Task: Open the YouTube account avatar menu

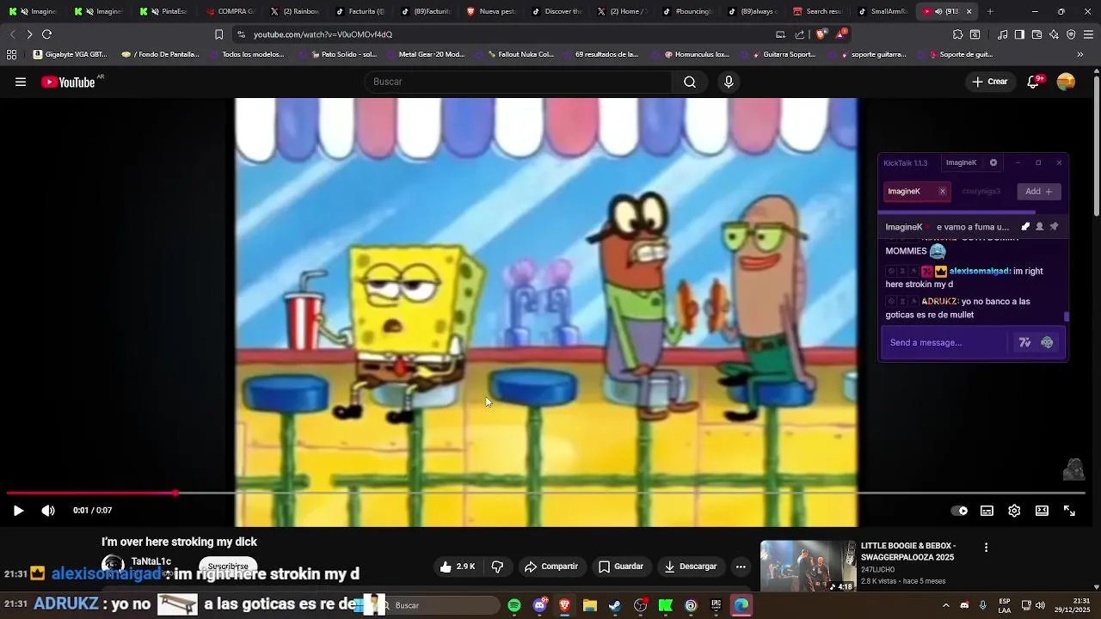Action: coord(1066,82)
